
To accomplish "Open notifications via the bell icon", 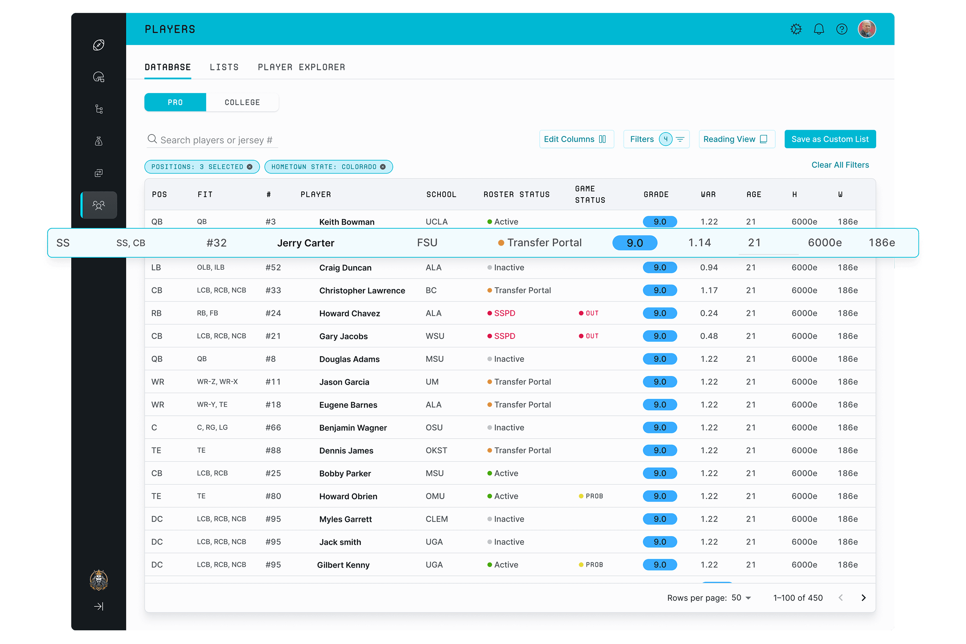I will click(x=819, y=29).
